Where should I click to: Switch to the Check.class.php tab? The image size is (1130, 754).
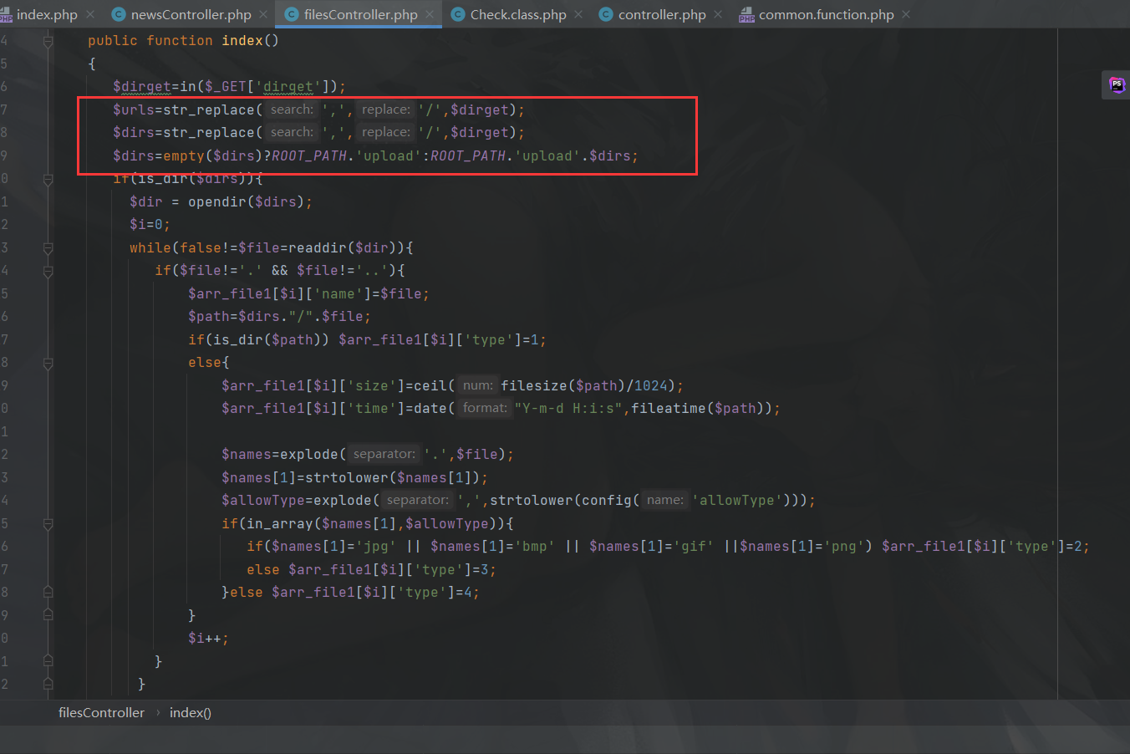[518, 14]
